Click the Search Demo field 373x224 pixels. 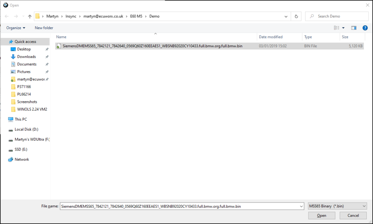pyautogui.click(x=337, y=16)
